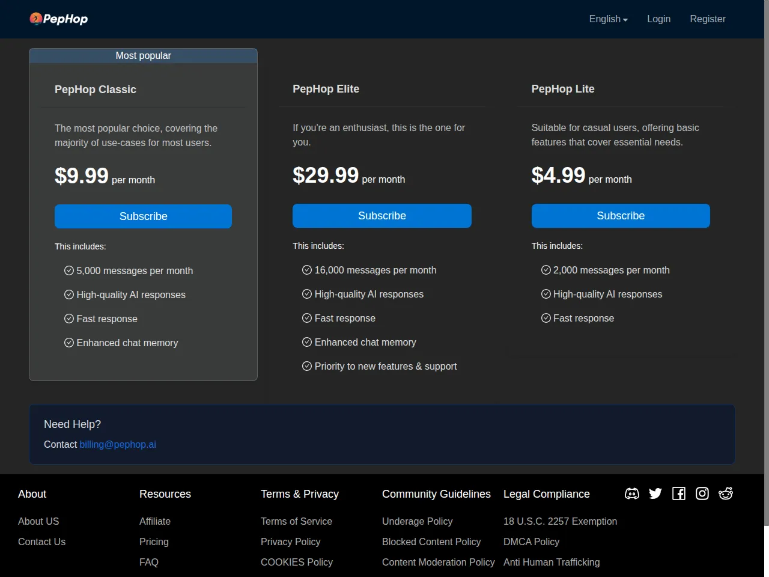Image resolution: width=769 pixels, height=577 pixels.
Task: Click the $9.99 price text
Action: click(x=82, y=176)
